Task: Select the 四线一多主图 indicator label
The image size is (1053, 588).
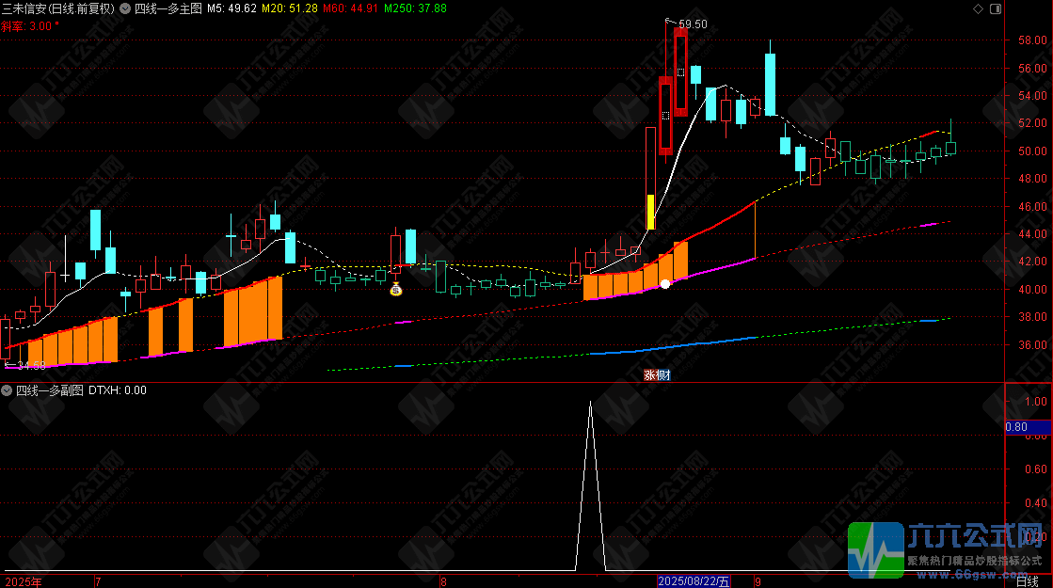Action: point(168,8)
